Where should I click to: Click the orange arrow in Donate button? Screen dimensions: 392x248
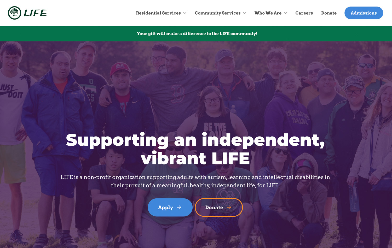(229, 207)
